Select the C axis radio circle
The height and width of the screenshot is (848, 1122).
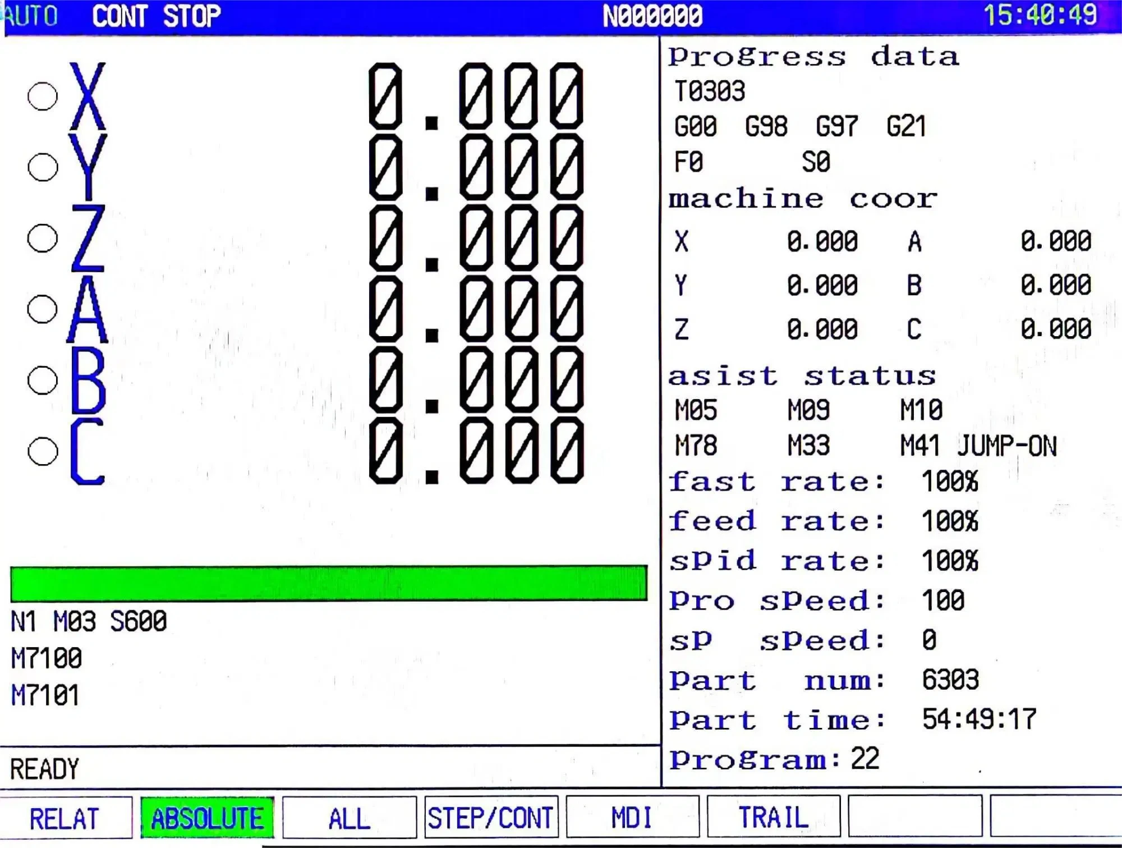click(43, 451)
